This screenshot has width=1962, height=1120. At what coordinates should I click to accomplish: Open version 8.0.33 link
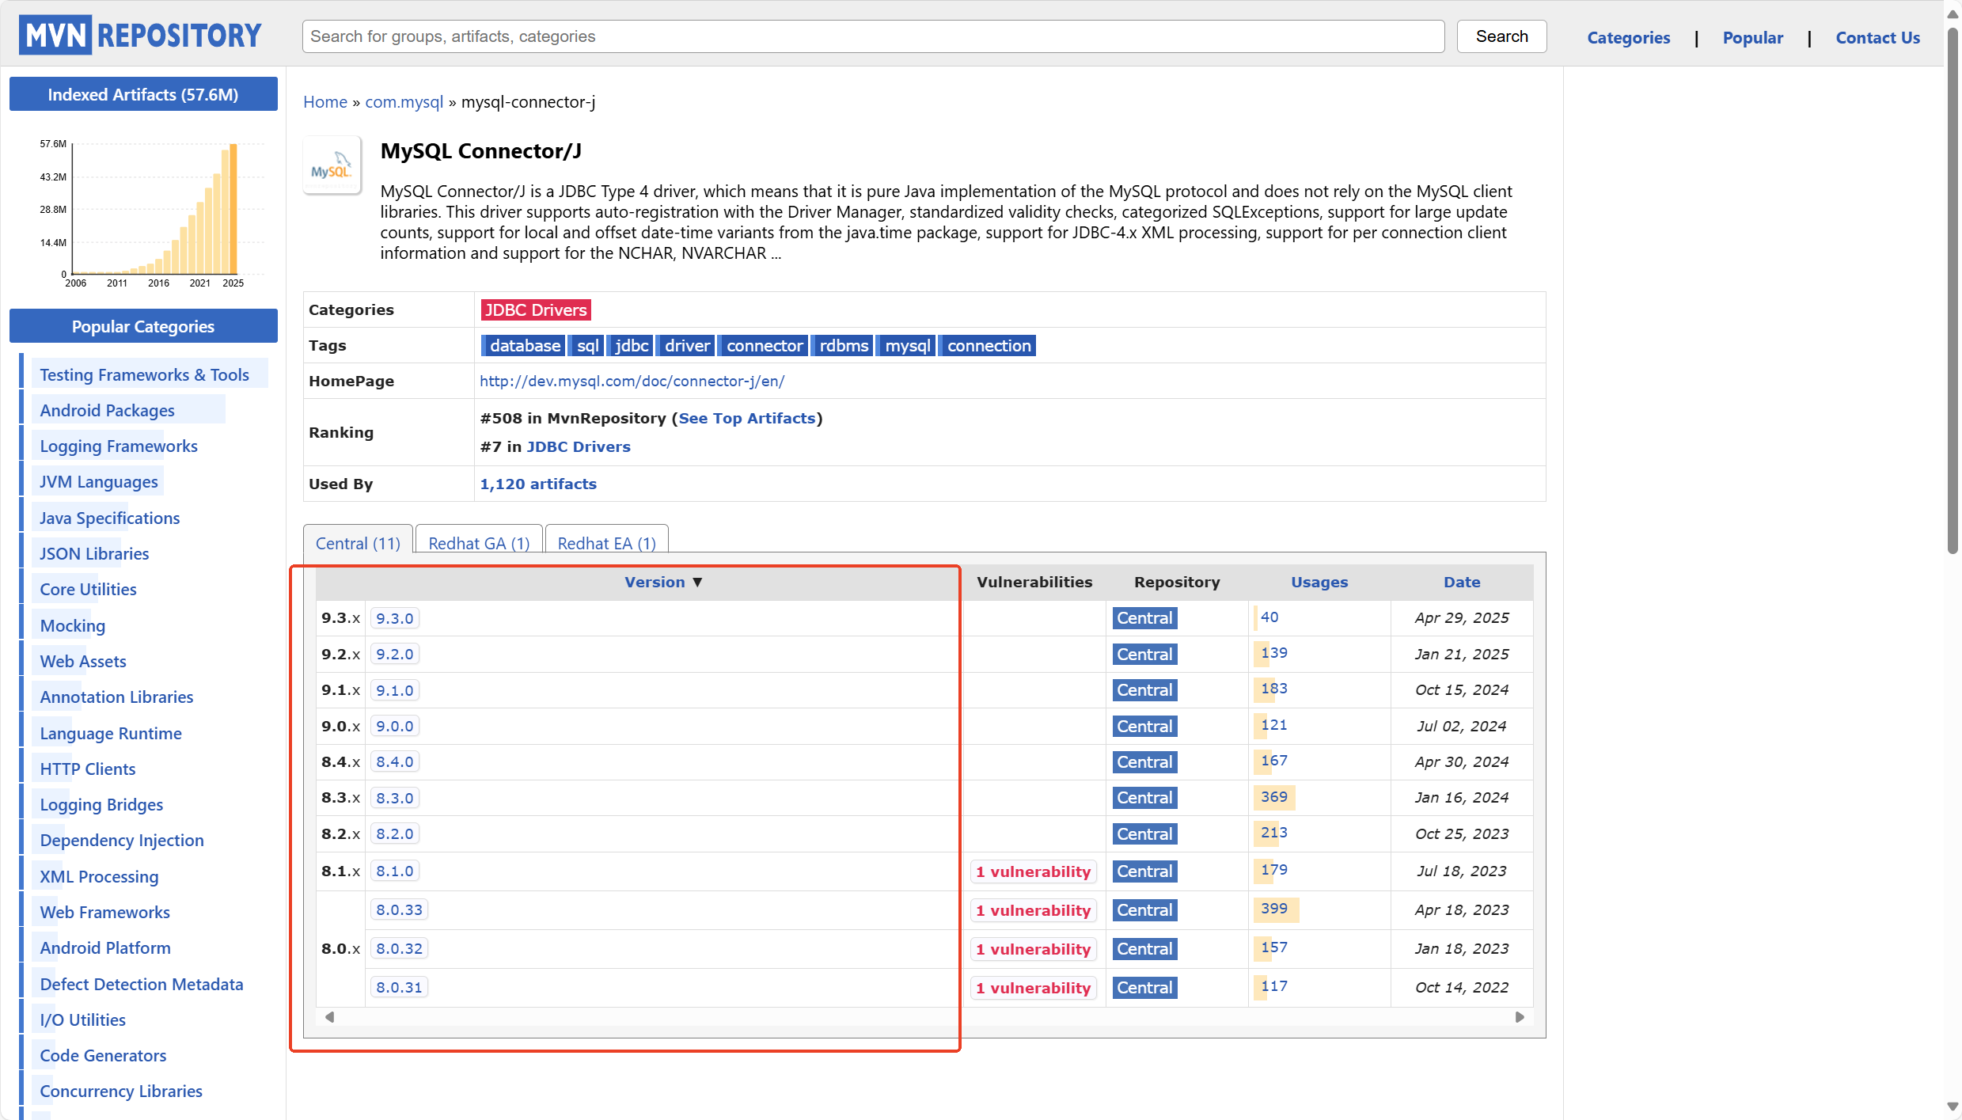(399, 909)
